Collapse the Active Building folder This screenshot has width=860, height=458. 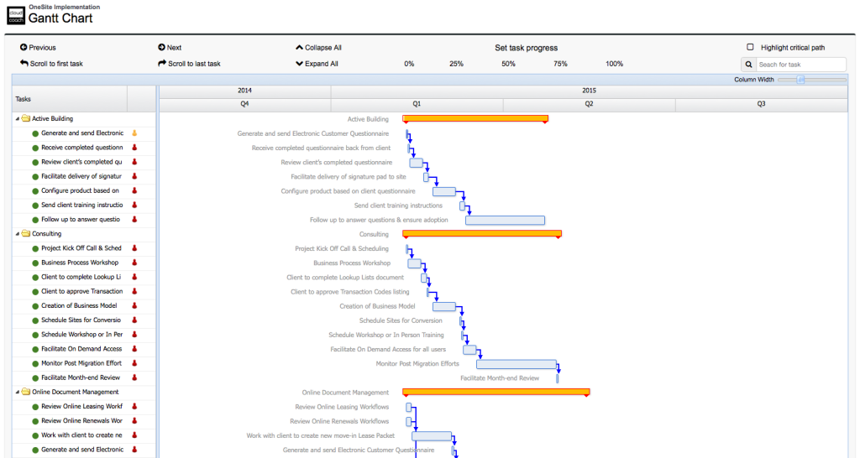(18, 119)
